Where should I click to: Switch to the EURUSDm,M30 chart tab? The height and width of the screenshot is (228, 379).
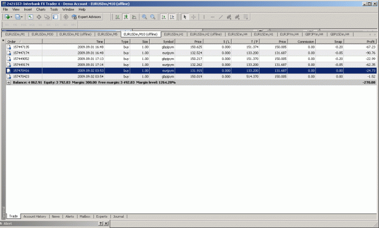pos(42,34)
